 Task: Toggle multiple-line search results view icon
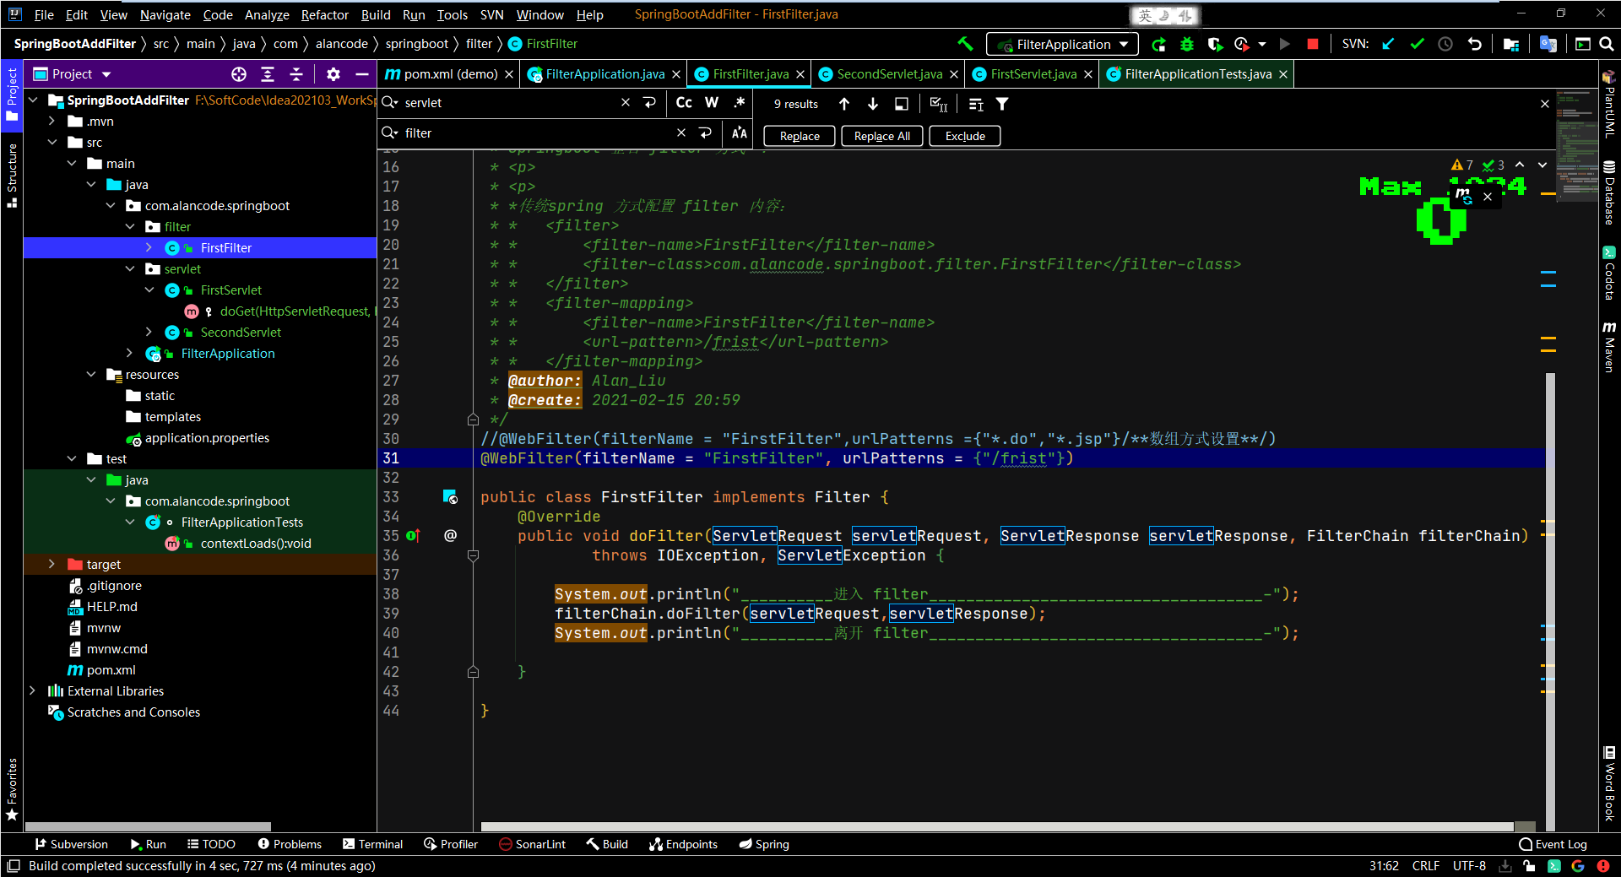pos(976,104)
